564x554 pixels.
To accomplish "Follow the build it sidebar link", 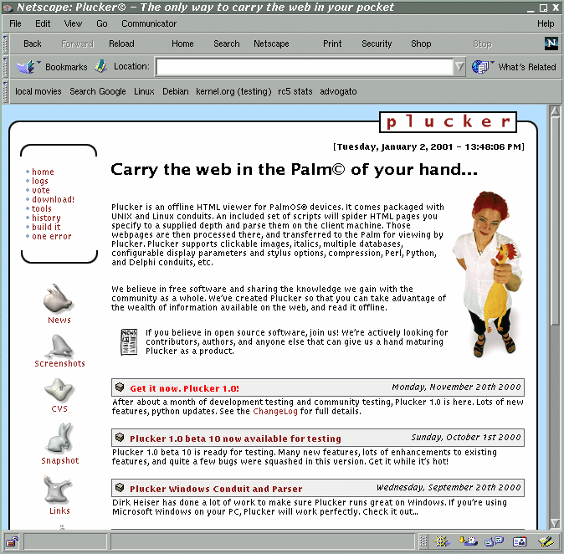I will pos(46,227).
